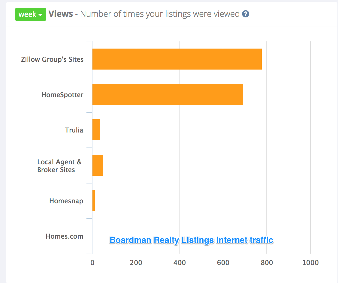Screen dimensions: 338x283
Task: Click the 1000 value on the axis
Action: pos(310,263)
